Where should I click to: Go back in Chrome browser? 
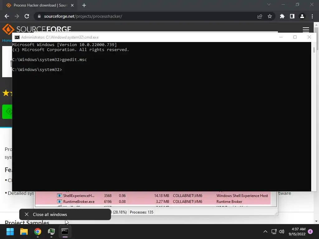tap(7, 16)
